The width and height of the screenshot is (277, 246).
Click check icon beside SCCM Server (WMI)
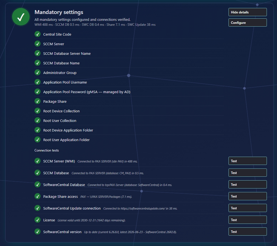point(38,161)
